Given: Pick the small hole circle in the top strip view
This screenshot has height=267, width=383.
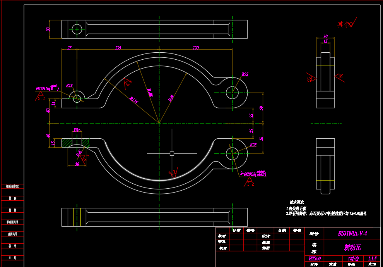Looking at the screenshot, I should point(77,29).
